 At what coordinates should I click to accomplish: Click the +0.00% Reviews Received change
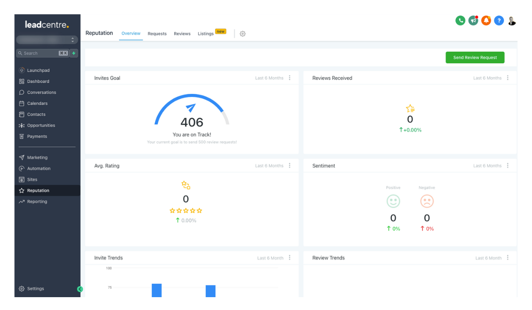(410, 130)
